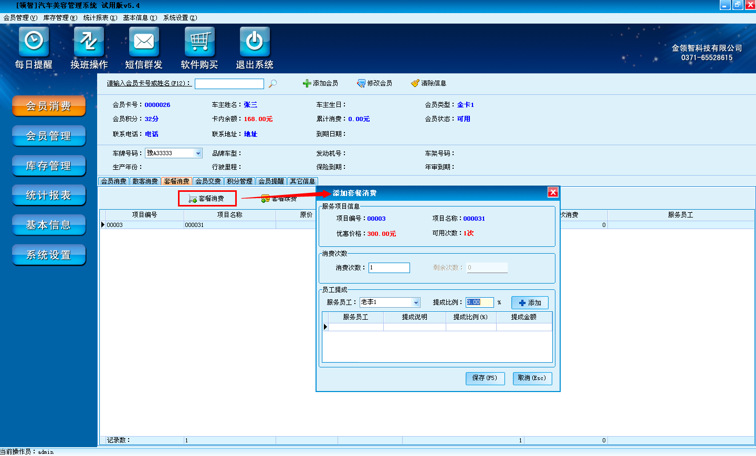
Task: Switch to the 会员交费 tab
Action: click(208, 181)
